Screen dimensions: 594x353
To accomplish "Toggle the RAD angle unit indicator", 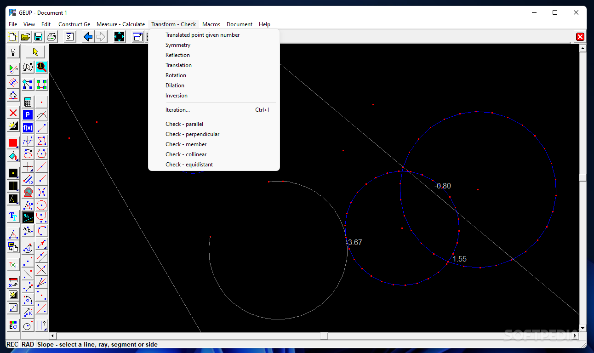I will click(x=28, y=344).
